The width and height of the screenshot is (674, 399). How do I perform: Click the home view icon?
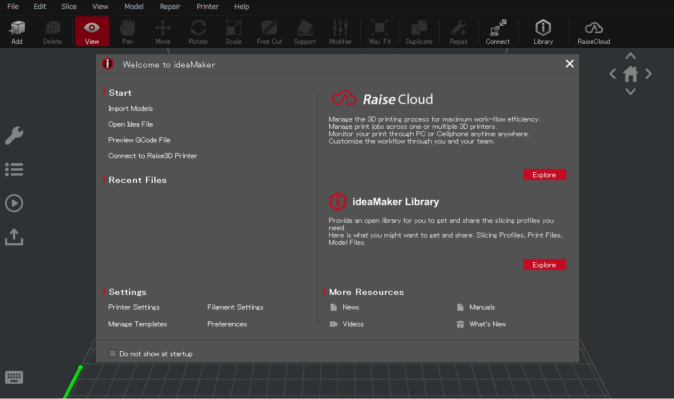[631, 74]
